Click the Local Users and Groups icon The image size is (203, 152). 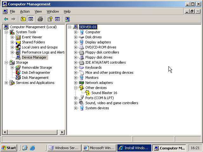(x=18, y=47)
